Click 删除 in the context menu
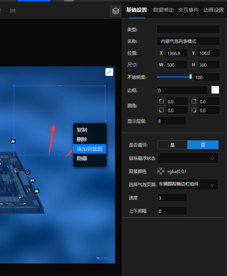Screen dimensions: 227x276 (x=82, y=139)
